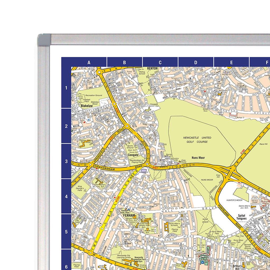This screenshot has height=270, width=270.
Task: Click the HEATHERSLAW road name
Action: click(x=98, y=191)
